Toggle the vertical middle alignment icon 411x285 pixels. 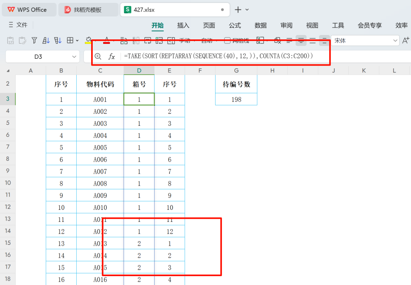[x=324, y=41]
